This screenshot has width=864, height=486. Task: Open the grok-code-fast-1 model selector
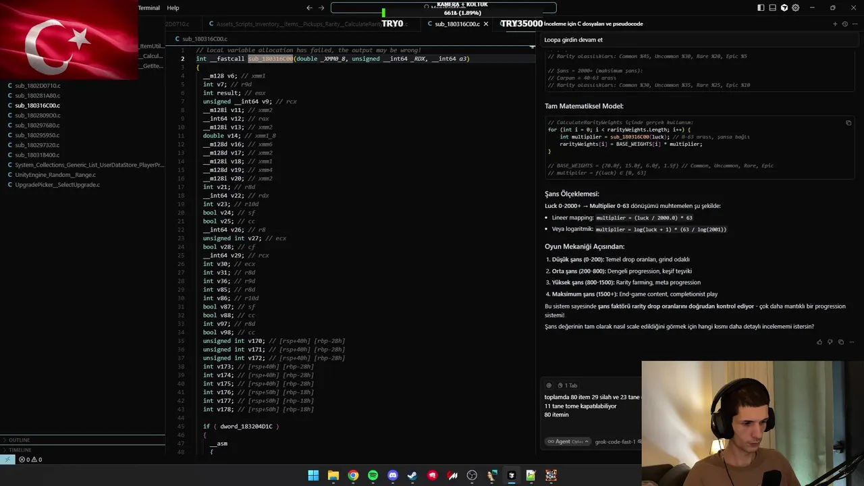coord(615,441)
